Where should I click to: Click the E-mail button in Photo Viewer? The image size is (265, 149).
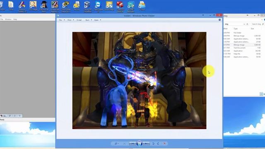click(79, 20)
